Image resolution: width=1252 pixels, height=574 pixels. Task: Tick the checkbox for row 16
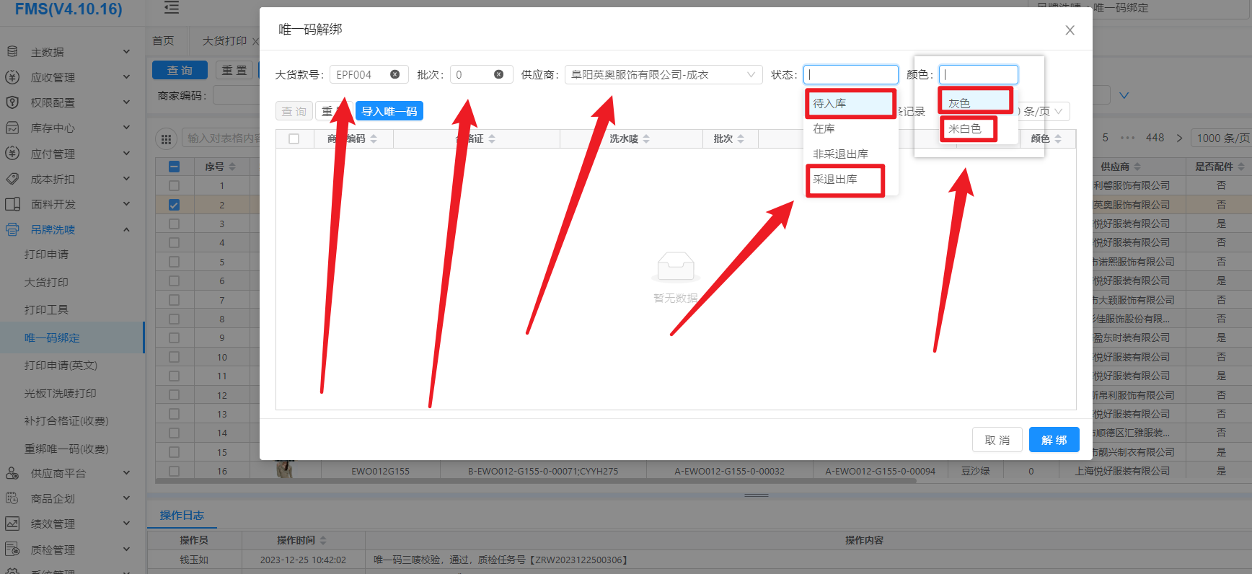tap(174, 471)
